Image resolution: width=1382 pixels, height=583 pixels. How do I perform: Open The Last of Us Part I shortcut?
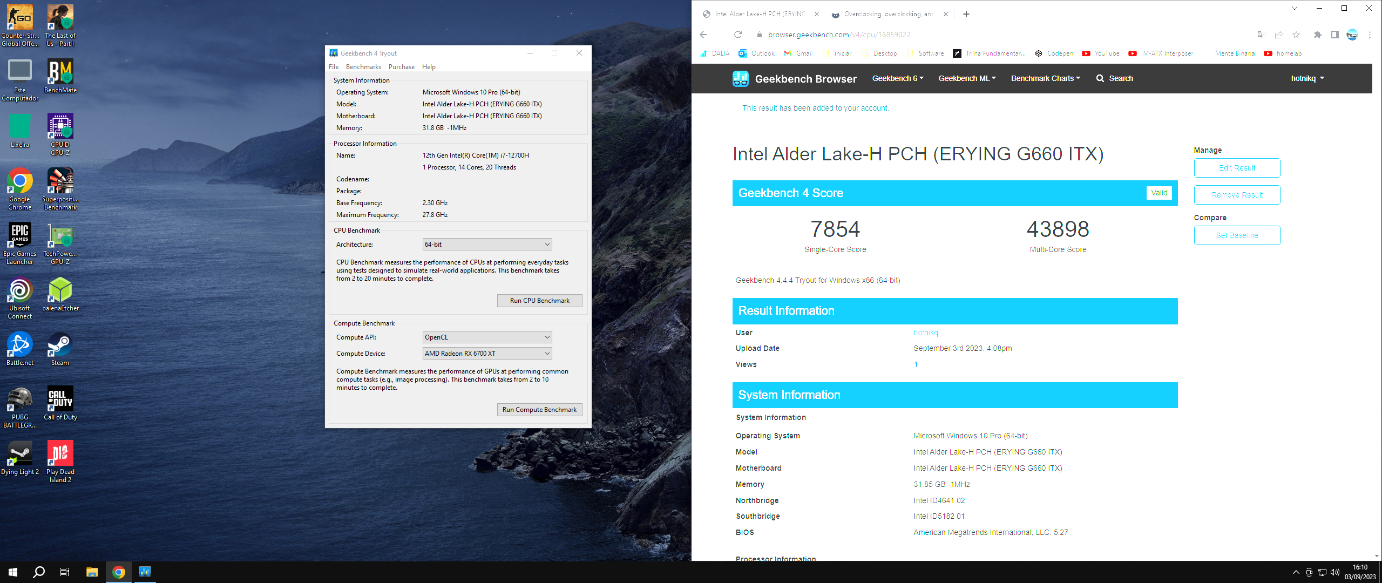tap(60, 24)
